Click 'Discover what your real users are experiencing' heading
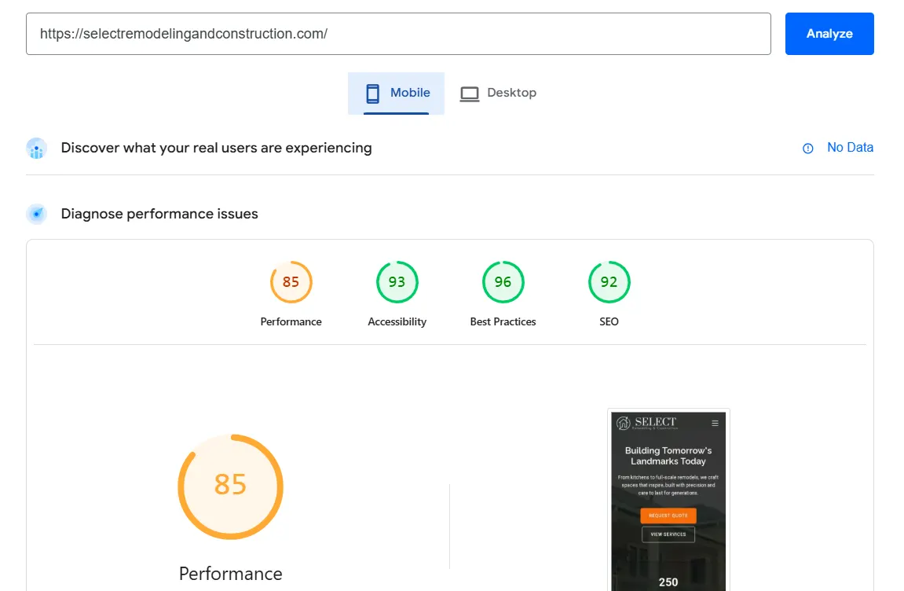This screenshot has width=904, height=591. click(x=216, y=148)
